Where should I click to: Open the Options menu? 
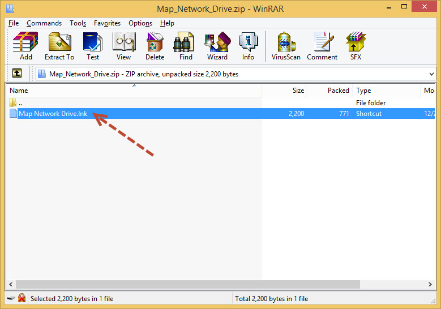[140, 23]
